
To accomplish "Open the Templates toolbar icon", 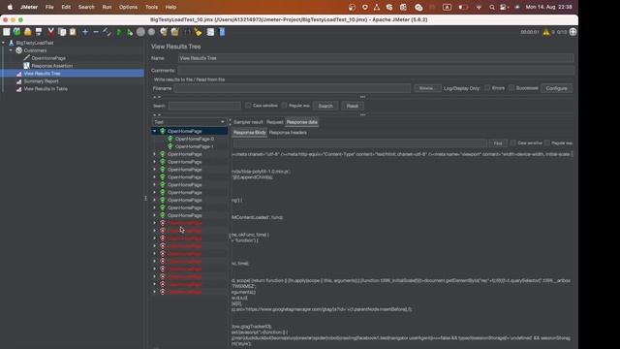I will click(x=17, y=32).
